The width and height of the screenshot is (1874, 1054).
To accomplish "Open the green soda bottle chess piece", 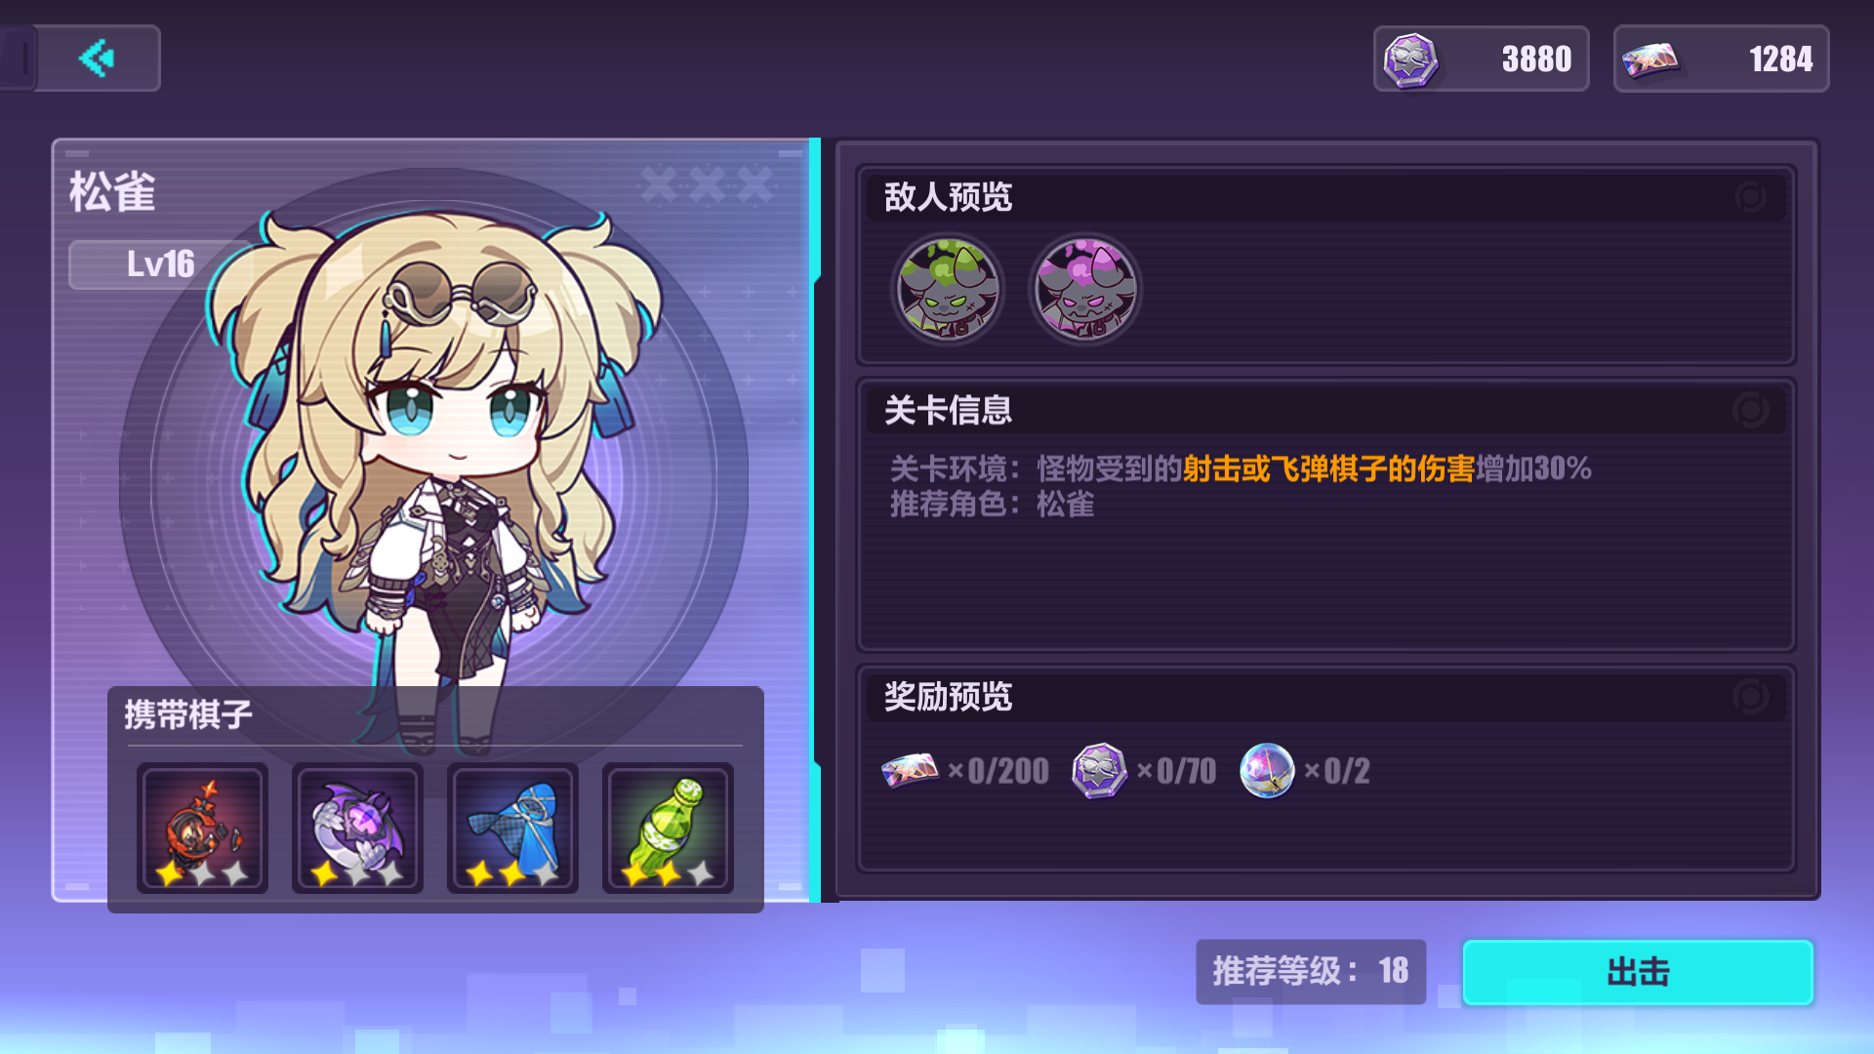I will pyautogui.click(x=668, y=828).
